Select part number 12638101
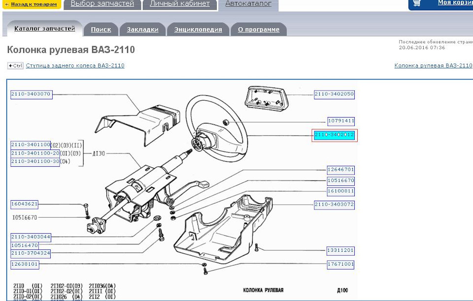The width and height of the screenshot is (473, 301). (x=25, y=265)
